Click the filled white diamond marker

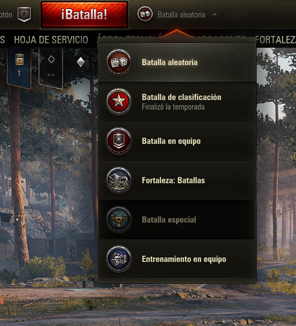coord(80,62)
